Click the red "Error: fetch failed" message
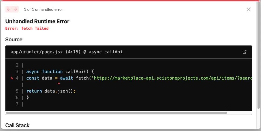Screen dimensions: 261x131 pos(27,28)
